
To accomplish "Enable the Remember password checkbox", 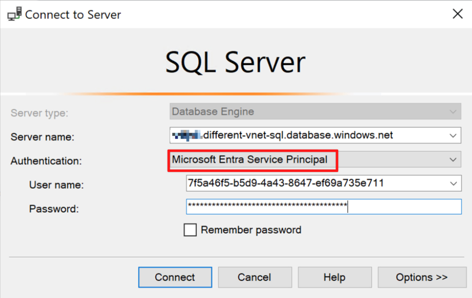I will (x=190, y=230).
